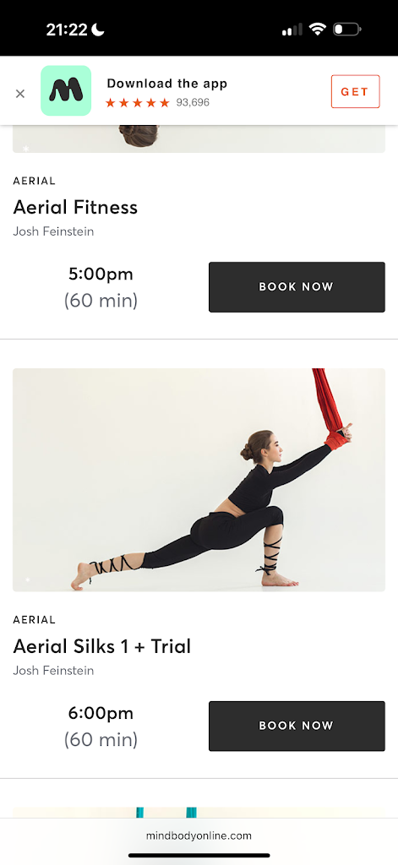This screenshot has width=398, height=865.
Task: Tap Josh Feinstein under Aerial Fitness
Action: [53, 231]
